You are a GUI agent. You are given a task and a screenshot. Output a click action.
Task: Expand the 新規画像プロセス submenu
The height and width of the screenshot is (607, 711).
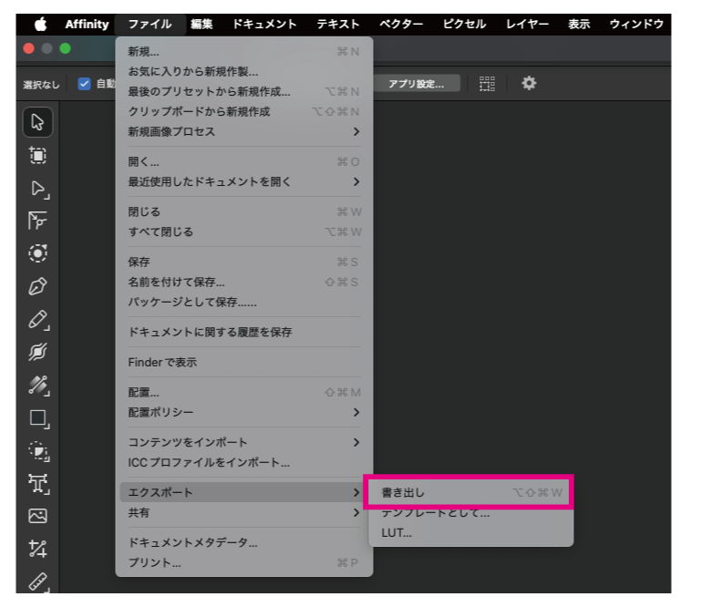point(244,131)
